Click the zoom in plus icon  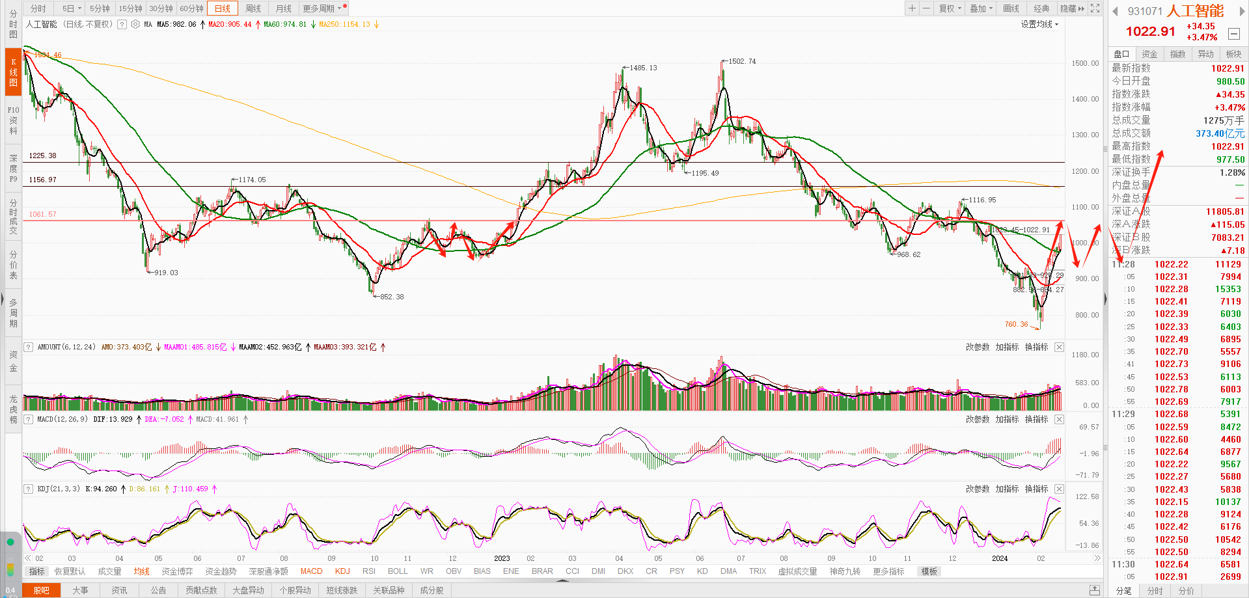(x=912, y=8)
